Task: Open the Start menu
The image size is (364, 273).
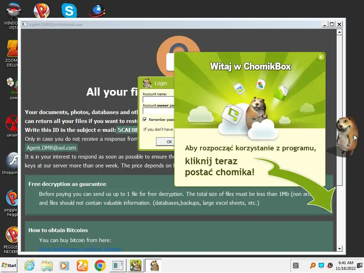Action: point(9,265)
